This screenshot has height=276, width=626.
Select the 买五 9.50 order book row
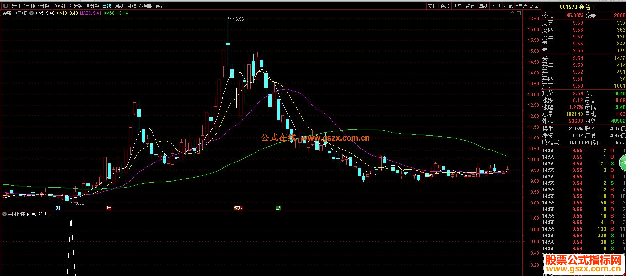[583, 86]
